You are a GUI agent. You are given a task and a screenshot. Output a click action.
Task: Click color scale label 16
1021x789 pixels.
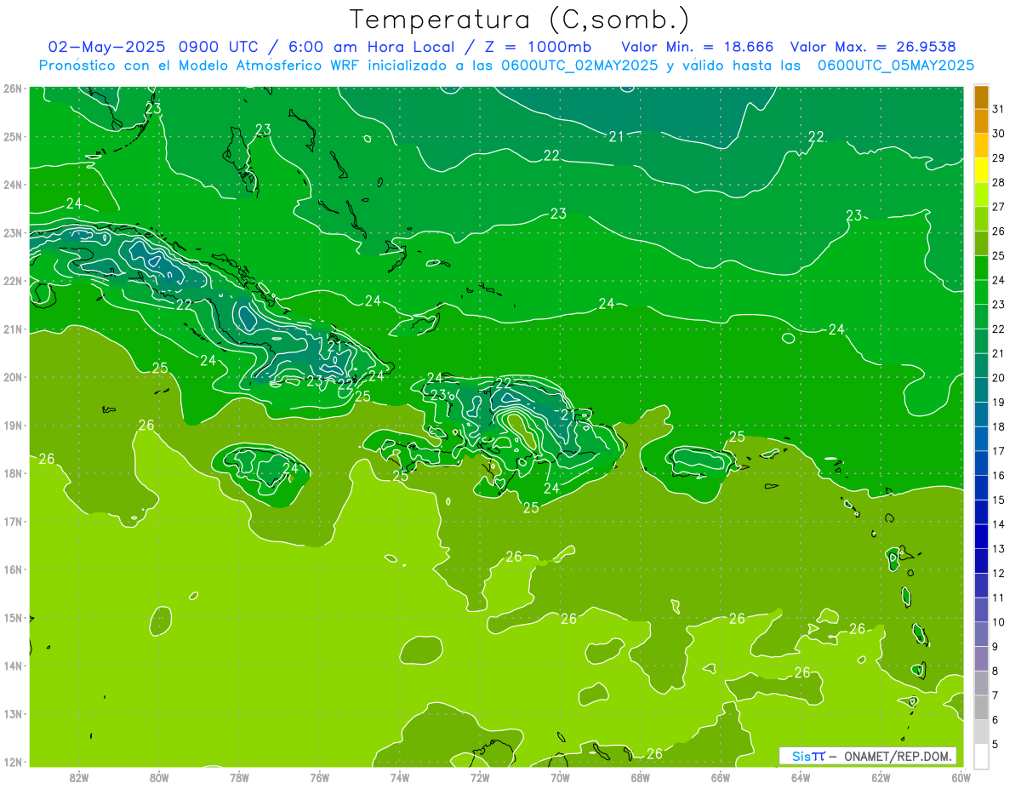click(x=999, y=475)
